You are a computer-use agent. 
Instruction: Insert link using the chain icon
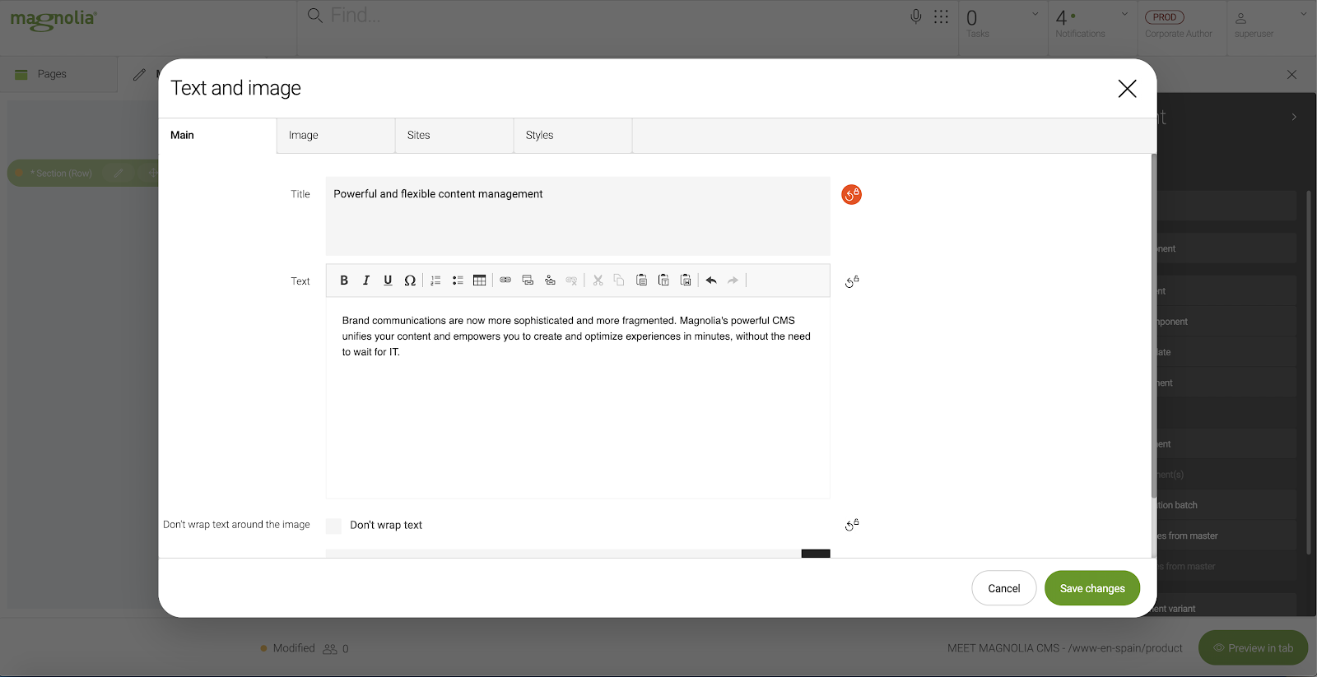(x=505, y=281)
